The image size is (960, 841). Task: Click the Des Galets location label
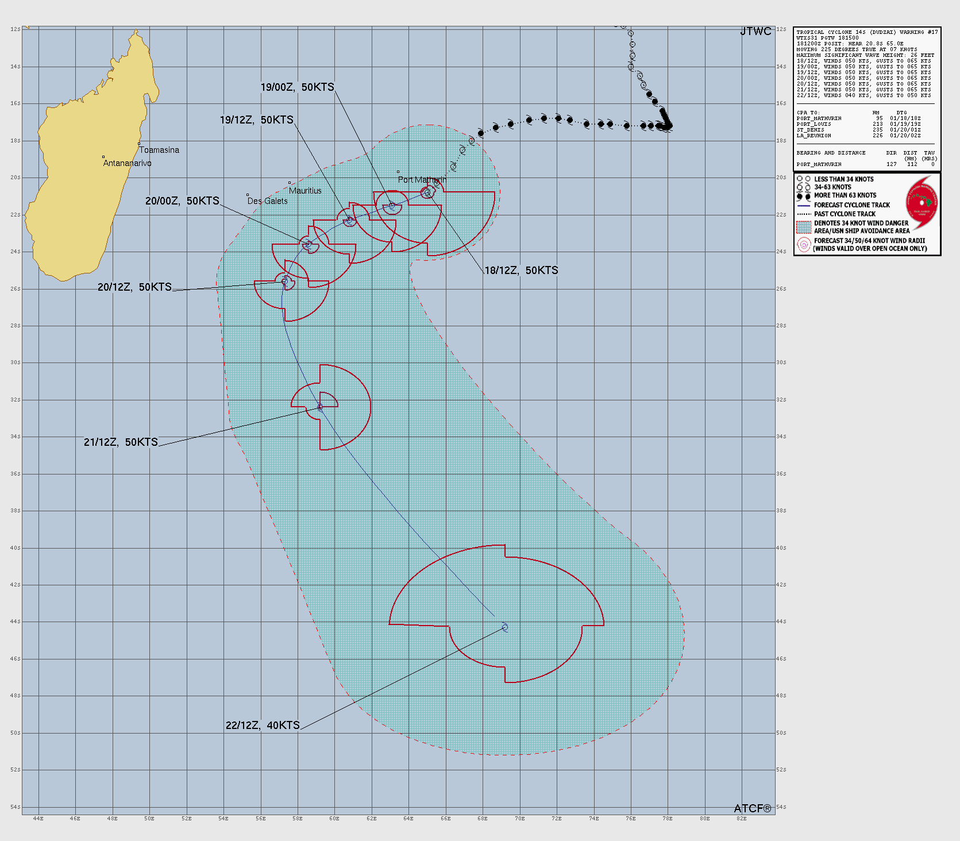click(268, 201)
